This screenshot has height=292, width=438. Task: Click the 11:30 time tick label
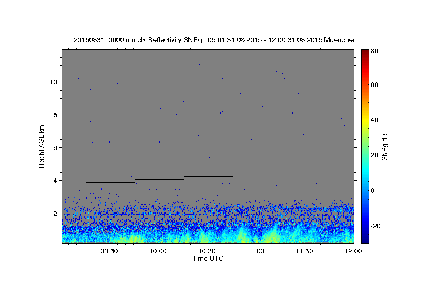304,251
